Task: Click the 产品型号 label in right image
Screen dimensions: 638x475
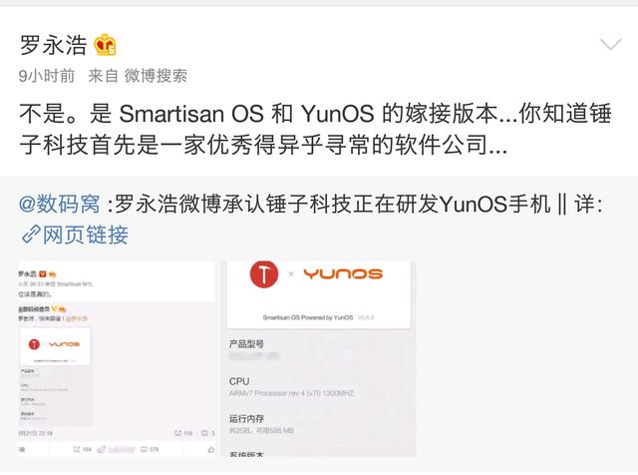Action: point(246,344)
